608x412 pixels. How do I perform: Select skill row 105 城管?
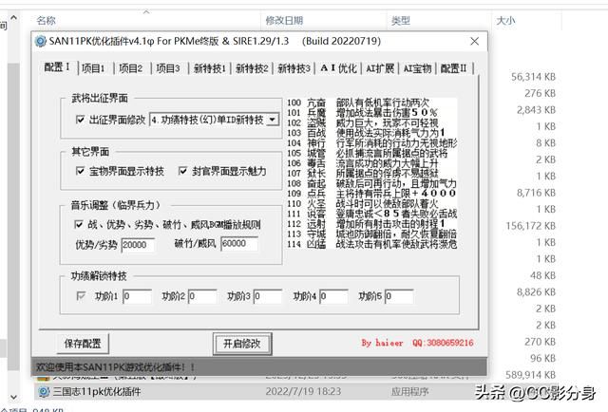tap(371, 153)
